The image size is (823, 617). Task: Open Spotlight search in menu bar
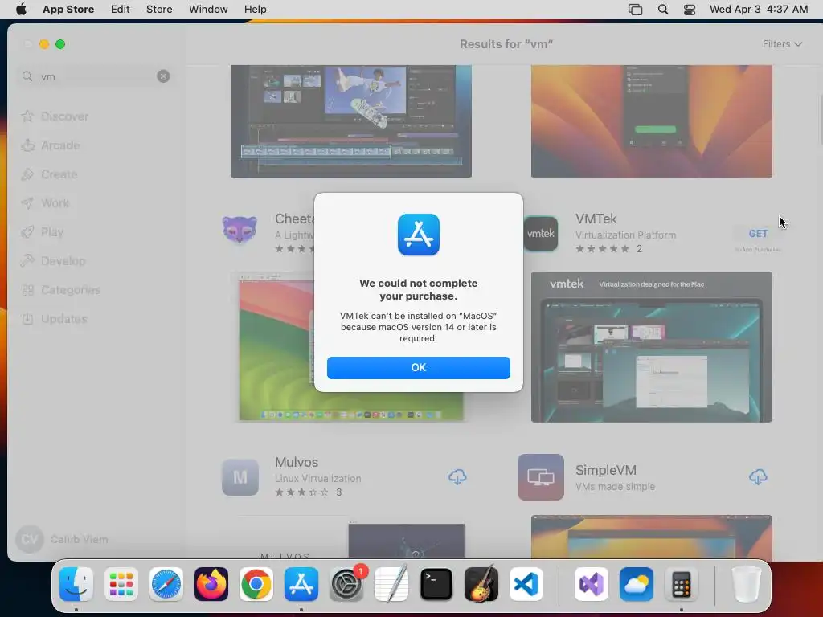tap(663, 10)
